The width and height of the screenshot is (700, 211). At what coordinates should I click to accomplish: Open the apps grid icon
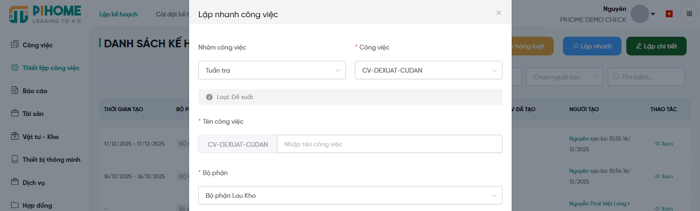click(x=689, y=14)
